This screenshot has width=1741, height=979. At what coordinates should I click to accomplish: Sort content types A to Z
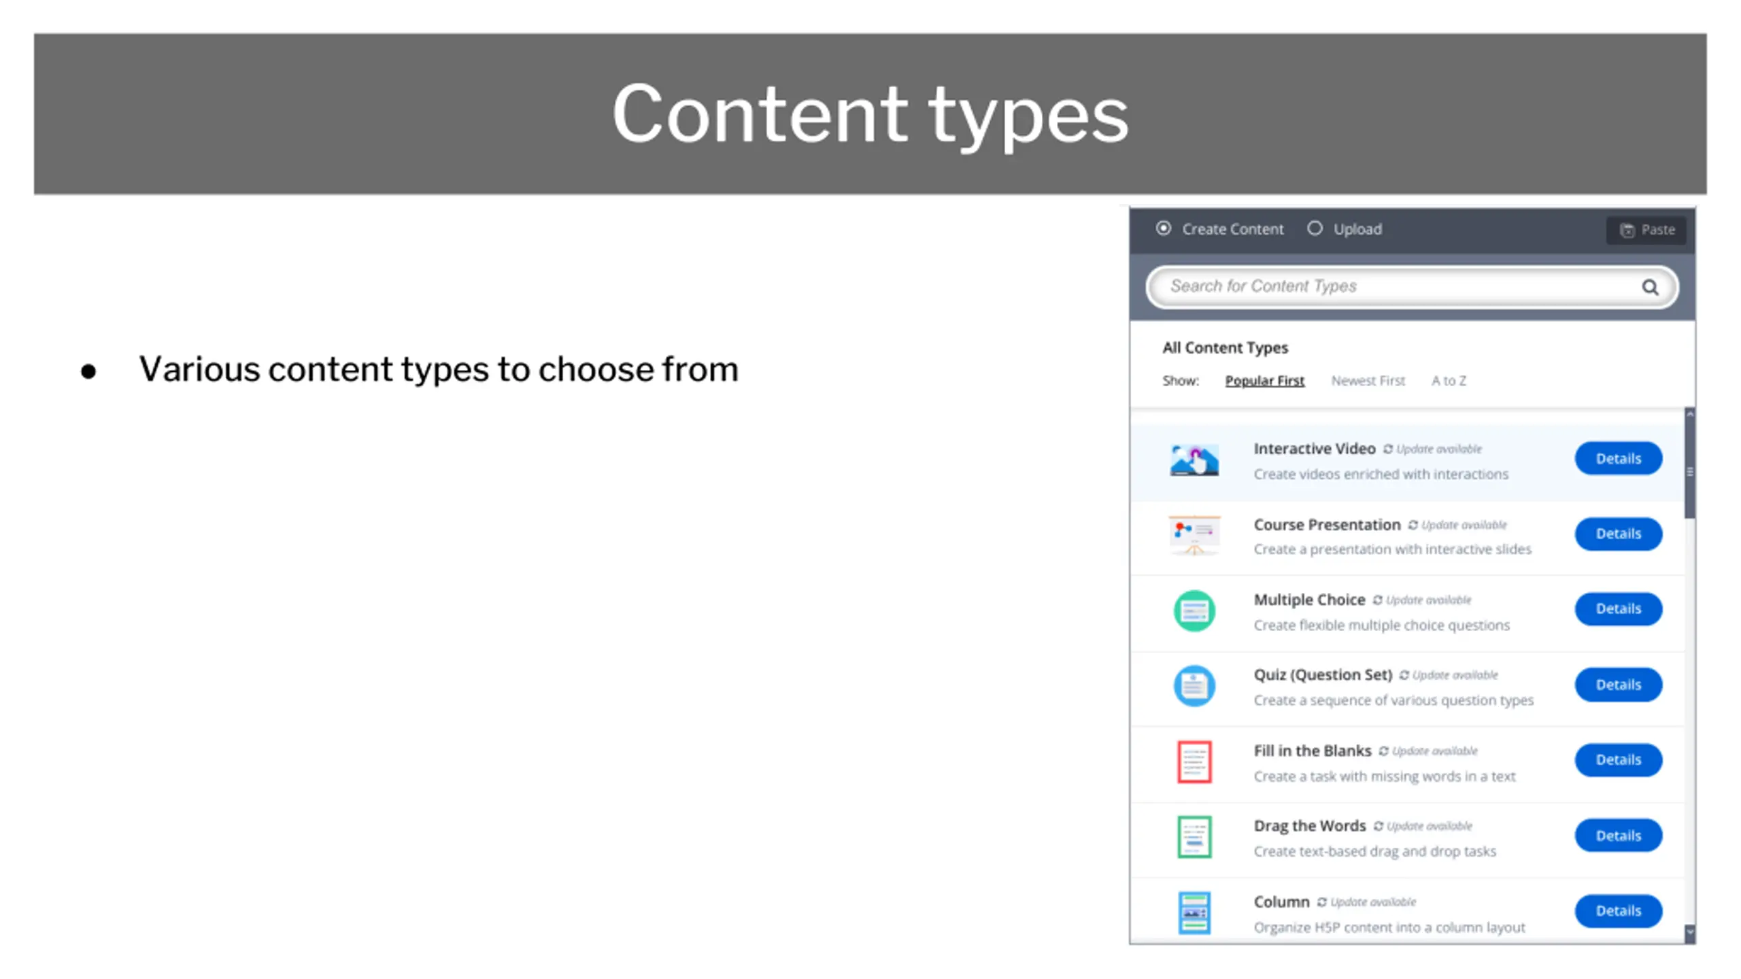[x=1449, y=381]
